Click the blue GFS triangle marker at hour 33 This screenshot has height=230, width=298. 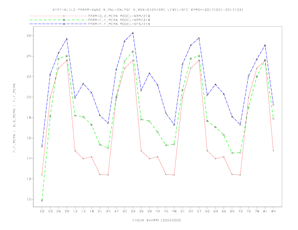pos(133,33)
